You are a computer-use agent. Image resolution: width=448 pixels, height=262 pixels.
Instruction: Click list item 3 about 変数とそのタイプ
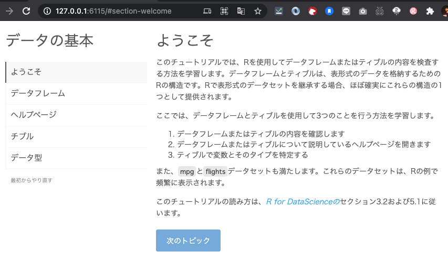tap(243, 155)
